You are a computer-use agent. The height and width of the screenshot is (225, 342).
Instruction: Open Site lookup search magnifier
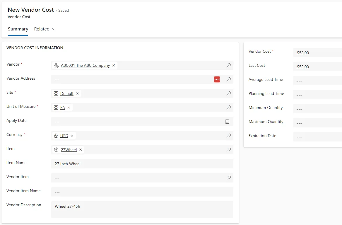[229, 93]
